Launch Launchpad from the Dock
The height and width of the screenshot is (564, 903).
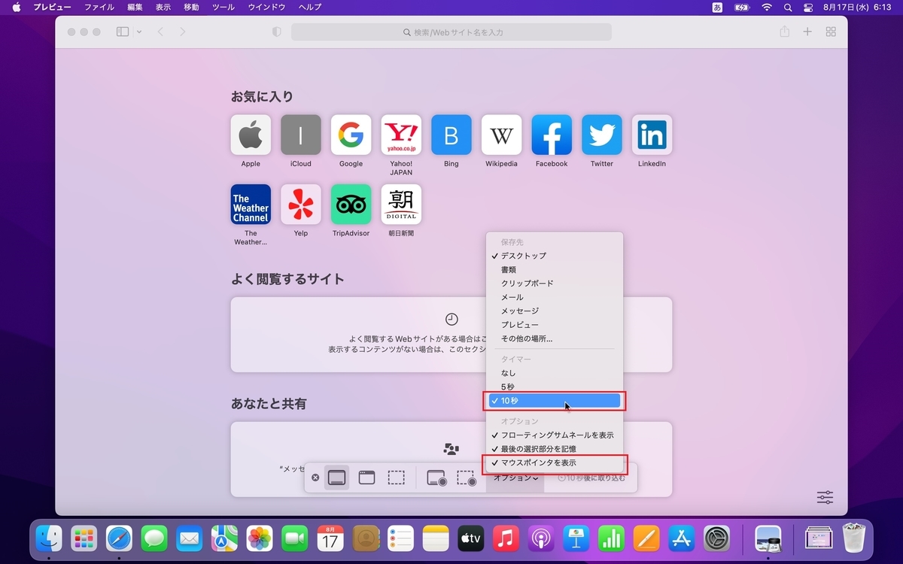pyautogui.click(x=84, y=538)
